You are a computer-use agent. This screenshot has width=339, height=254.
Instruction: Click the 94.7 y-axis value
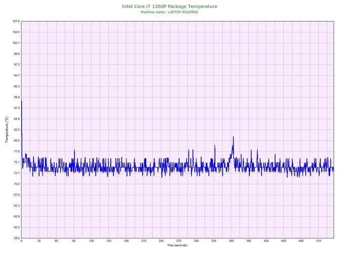point(17,75)
